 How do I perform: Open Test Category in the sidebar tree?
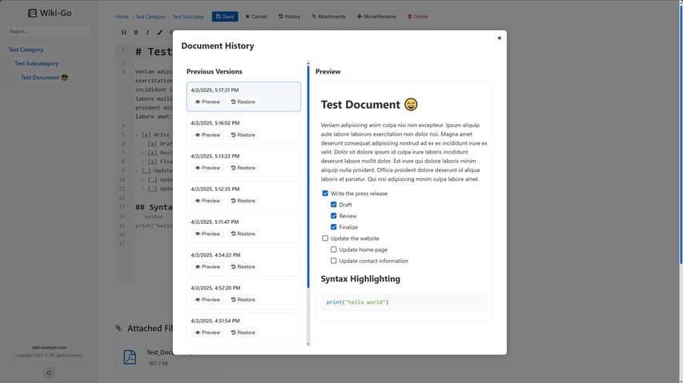tap(26, 50)
